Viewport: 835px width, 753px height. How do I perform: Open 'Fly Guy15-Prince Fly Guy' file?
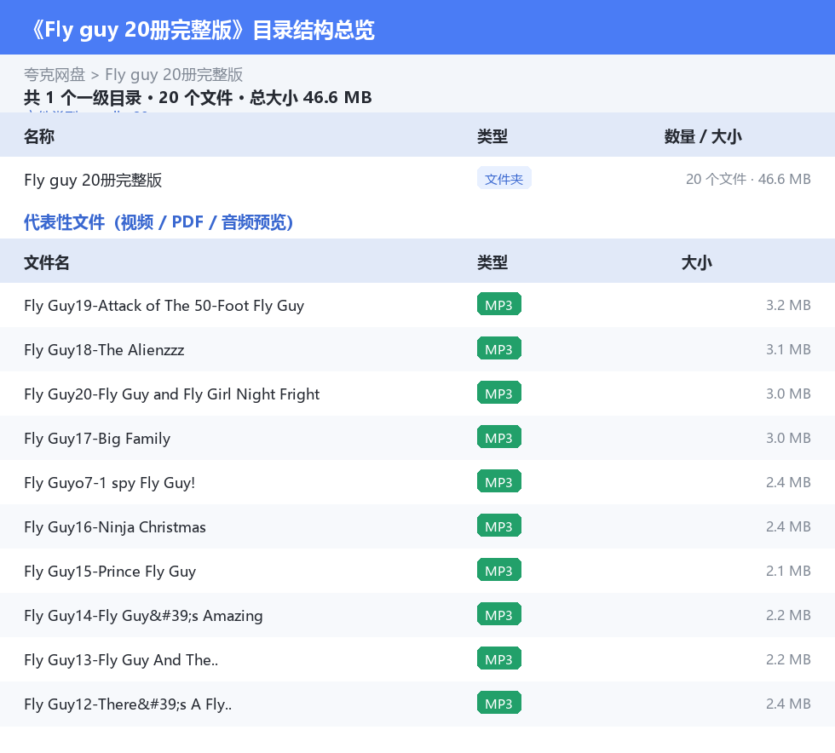110,571
